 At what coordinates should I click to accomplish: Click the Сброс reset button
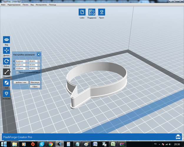point(35,86)
